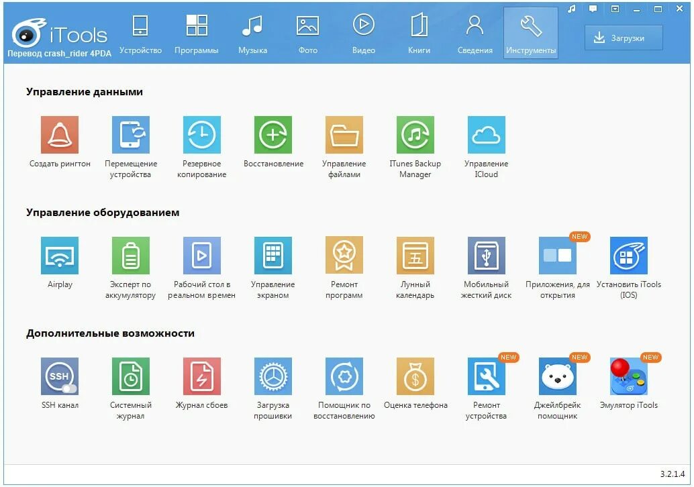The width and height of the screenshot is (694, 487).
Task: Open Приложения для открытия tool
Action: [557, 256]
